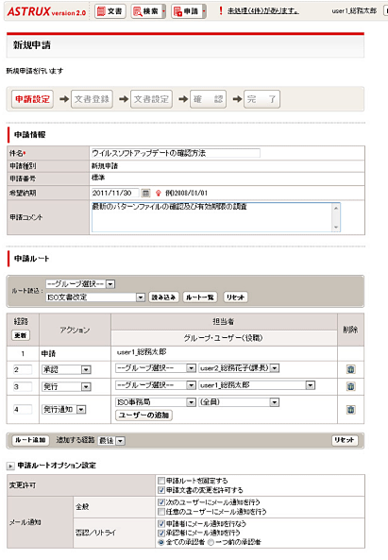Screen dimensions: 388x560
Task: Click 申請番号 value 標準
Action: 98,178
